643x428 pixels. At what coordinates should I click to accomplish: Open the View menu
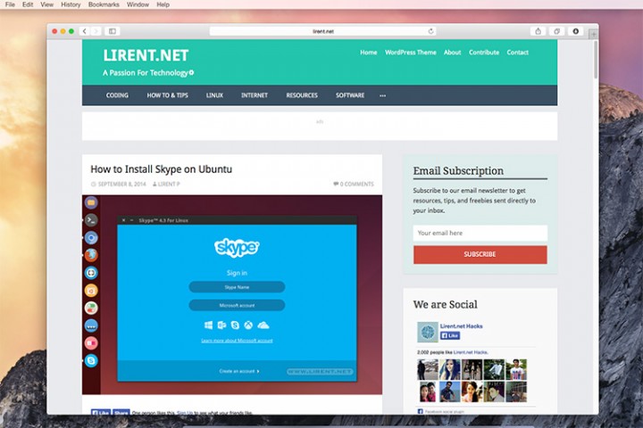46,4
